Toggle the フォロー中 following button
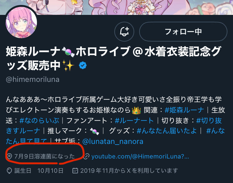Screen dimensions: 233x183 point(183,32)
